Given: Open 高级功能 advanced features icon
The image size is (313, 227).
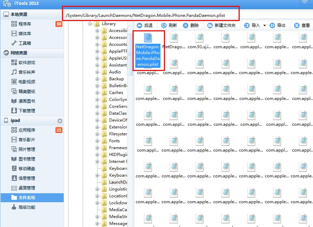Looking at the screenshot, I should (14, 207).
